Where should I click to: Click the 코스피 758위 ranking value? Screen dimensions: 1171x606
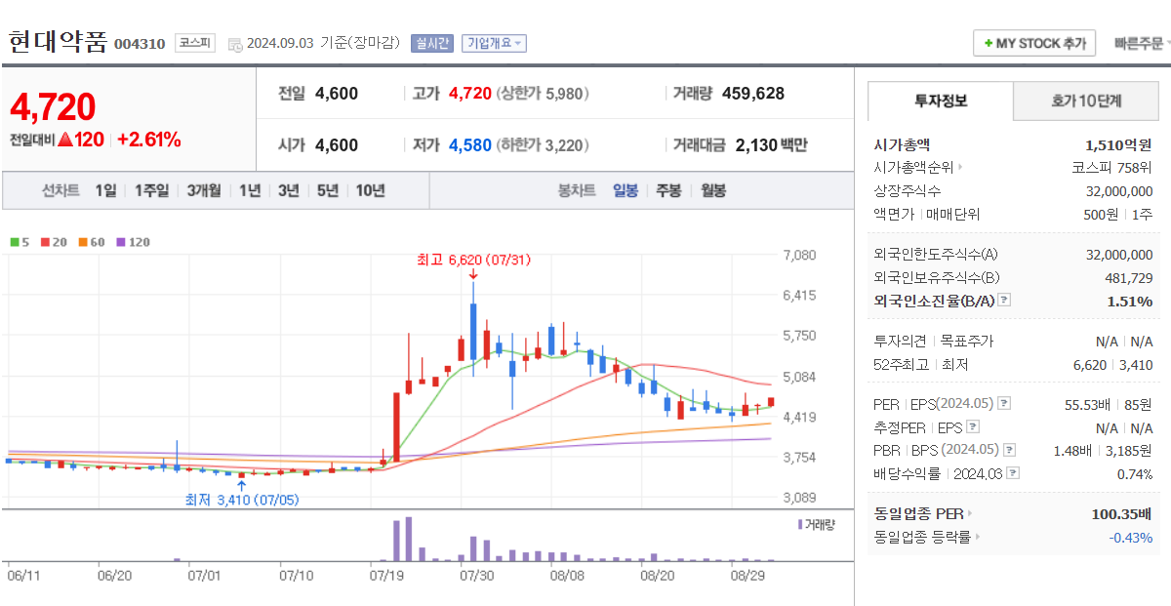coord(1112,167)
